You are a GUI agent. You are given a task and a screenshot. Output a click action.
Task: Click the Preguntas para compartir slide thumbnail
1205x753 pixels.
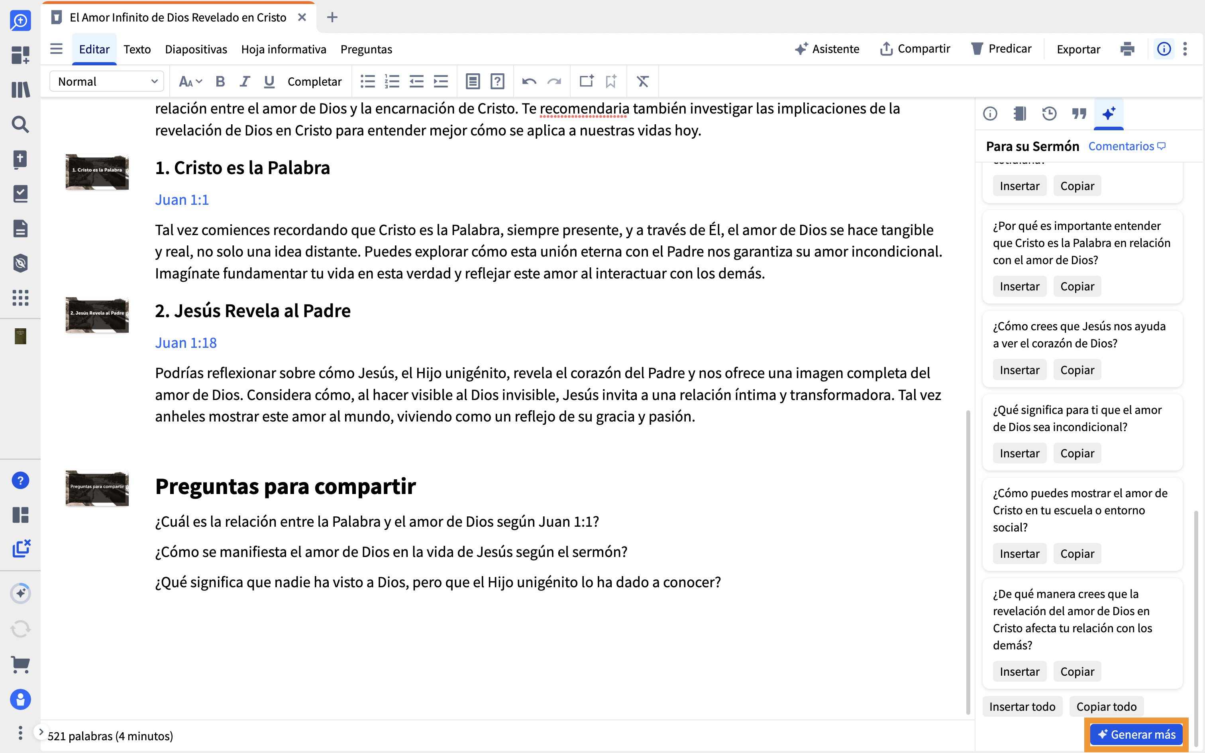click(97, 488)
